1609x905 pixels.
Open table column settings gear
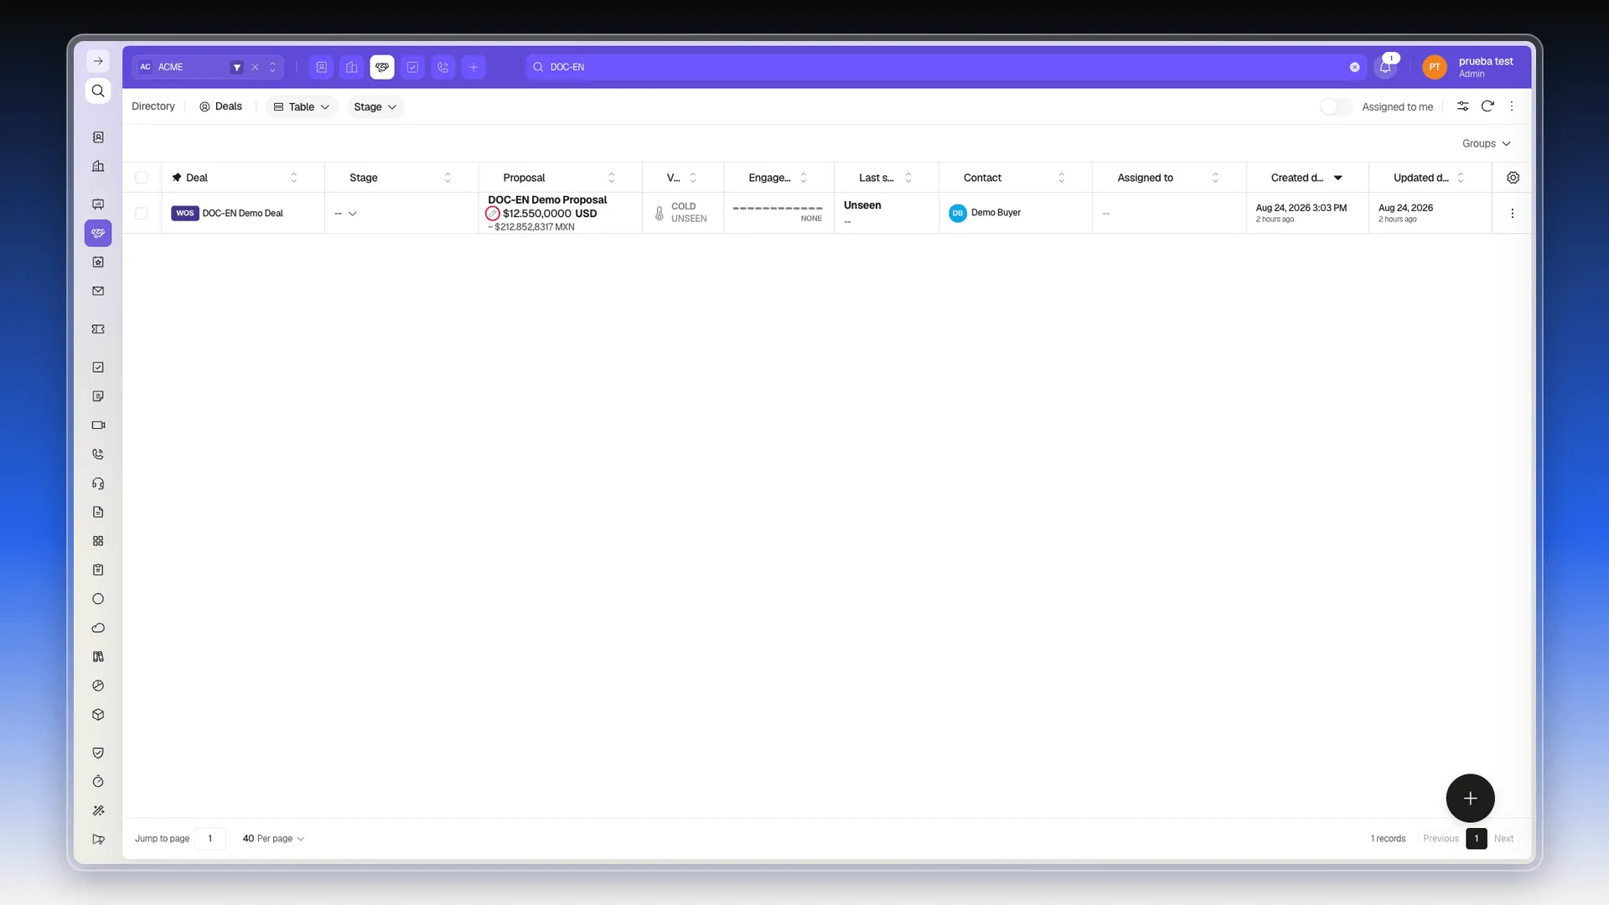coord(1513,178)
